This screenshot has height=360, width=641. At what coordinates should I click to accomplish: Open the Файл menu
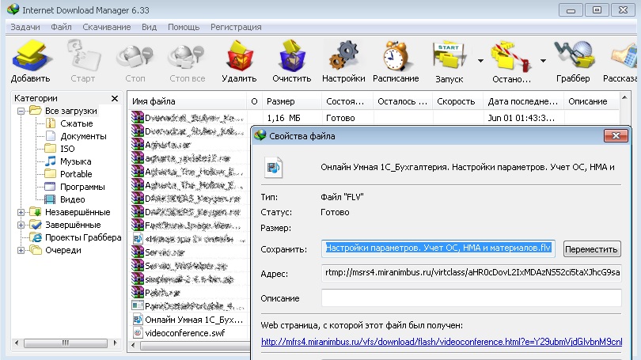61,27
